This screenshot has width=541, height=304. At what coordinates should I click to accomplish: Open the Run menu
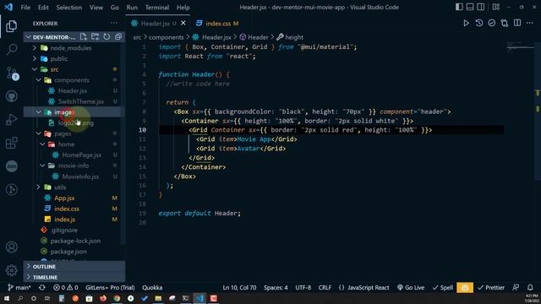tap(132, 8)
